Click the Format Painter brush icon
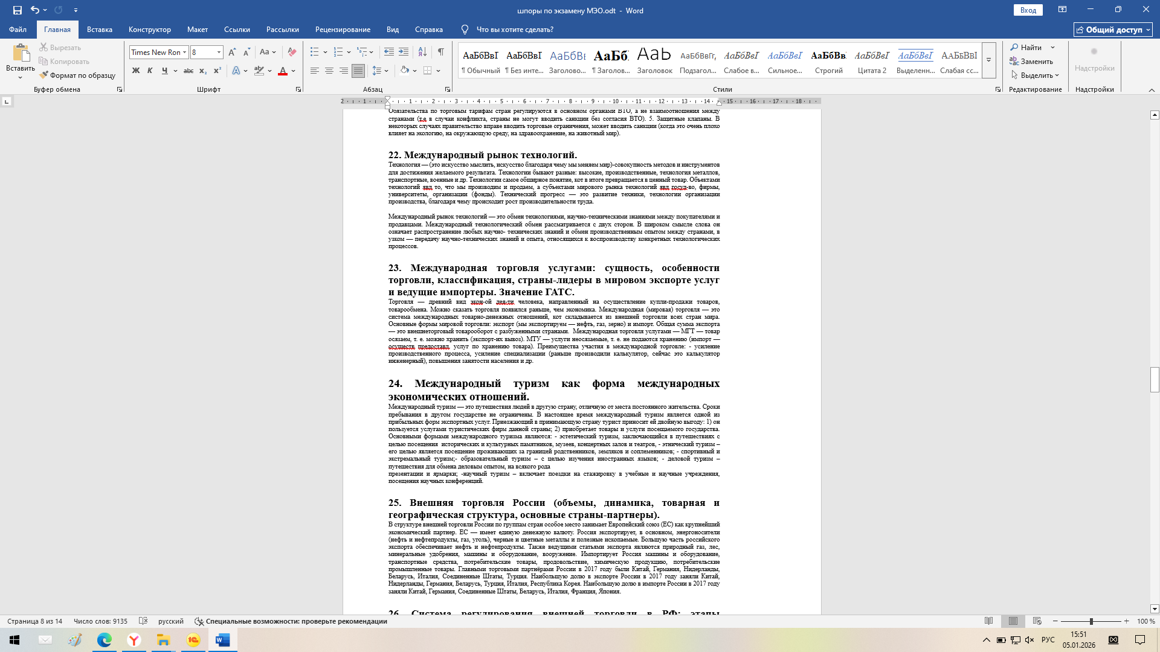This screenshot has height=652, width=1160. (44, 75)
